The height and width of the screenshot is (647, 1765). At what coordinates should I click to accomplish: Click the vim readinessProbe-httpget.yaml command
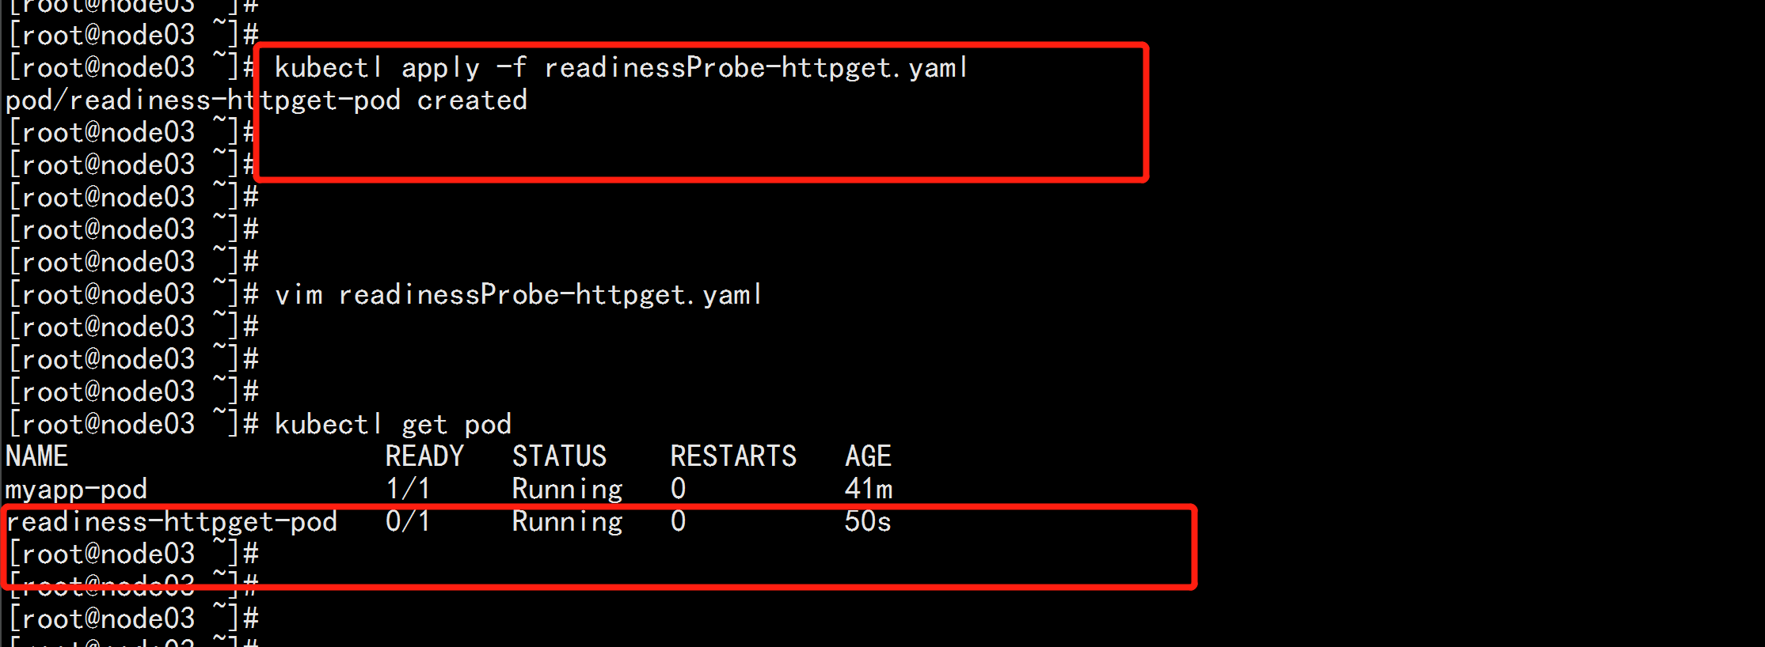click(519, 295)
